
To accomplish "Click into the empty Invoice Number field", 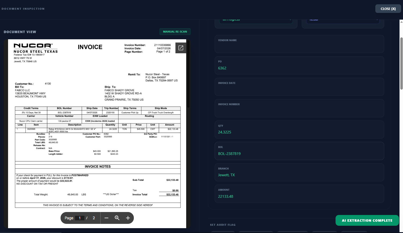I will pos(299,108).
